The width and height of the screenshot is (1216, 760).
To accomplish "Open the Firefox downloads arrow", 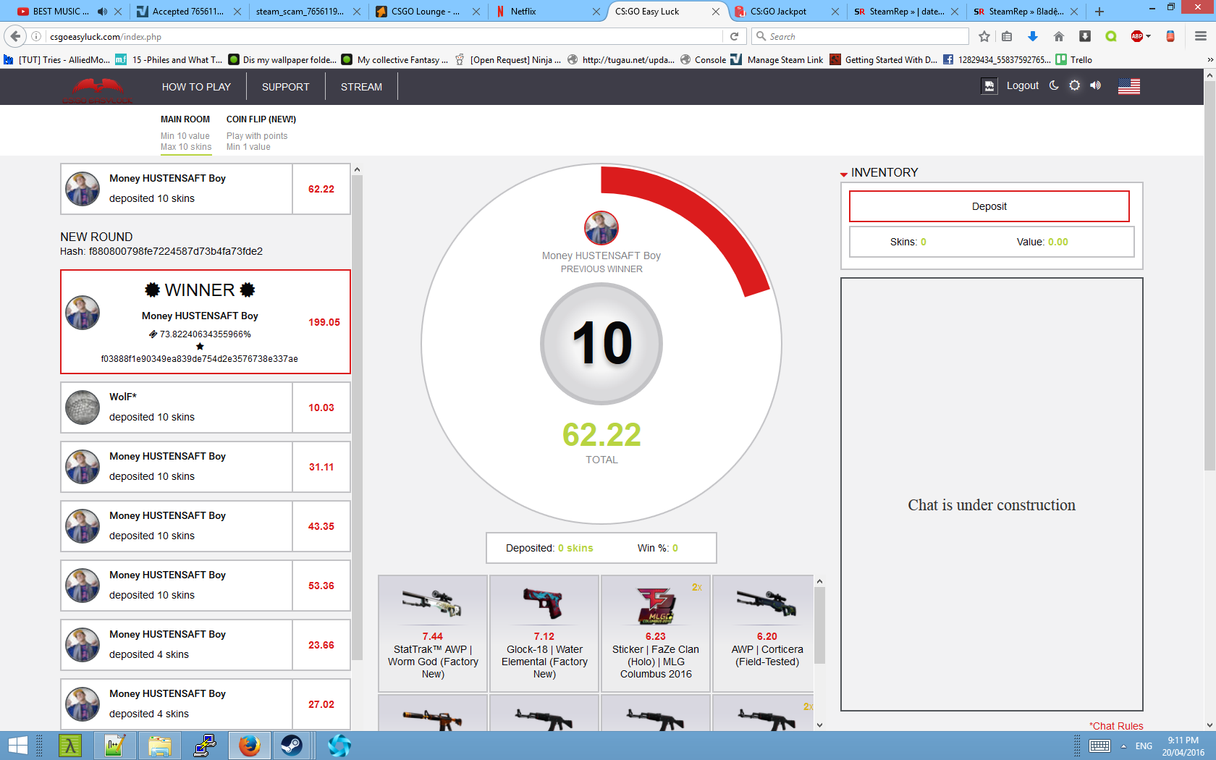I will tap(1033, 36).
